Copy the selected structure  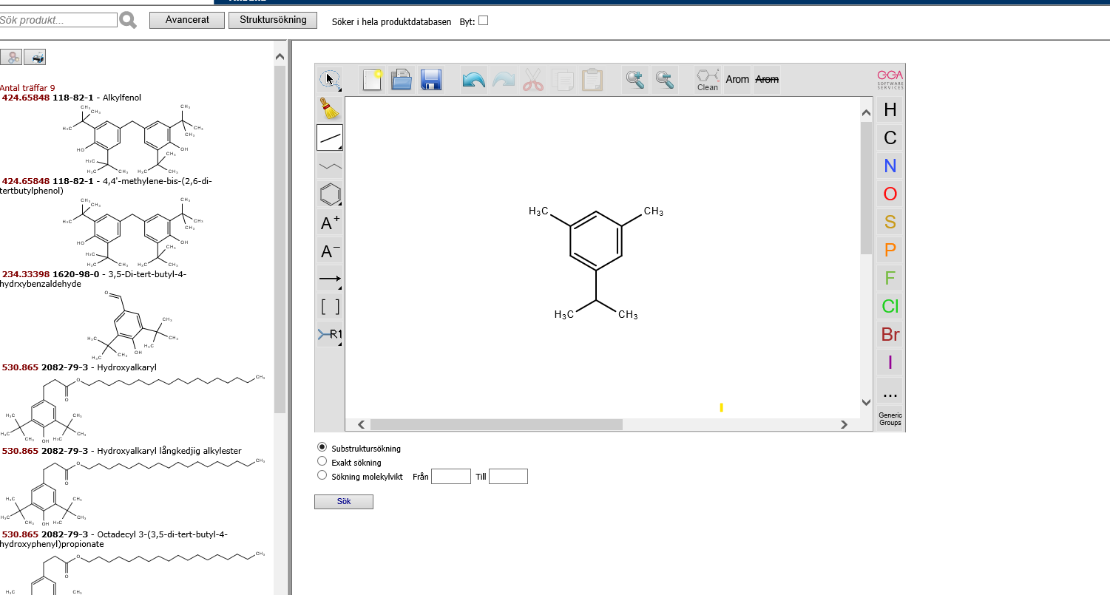click(x=563, y=79)
